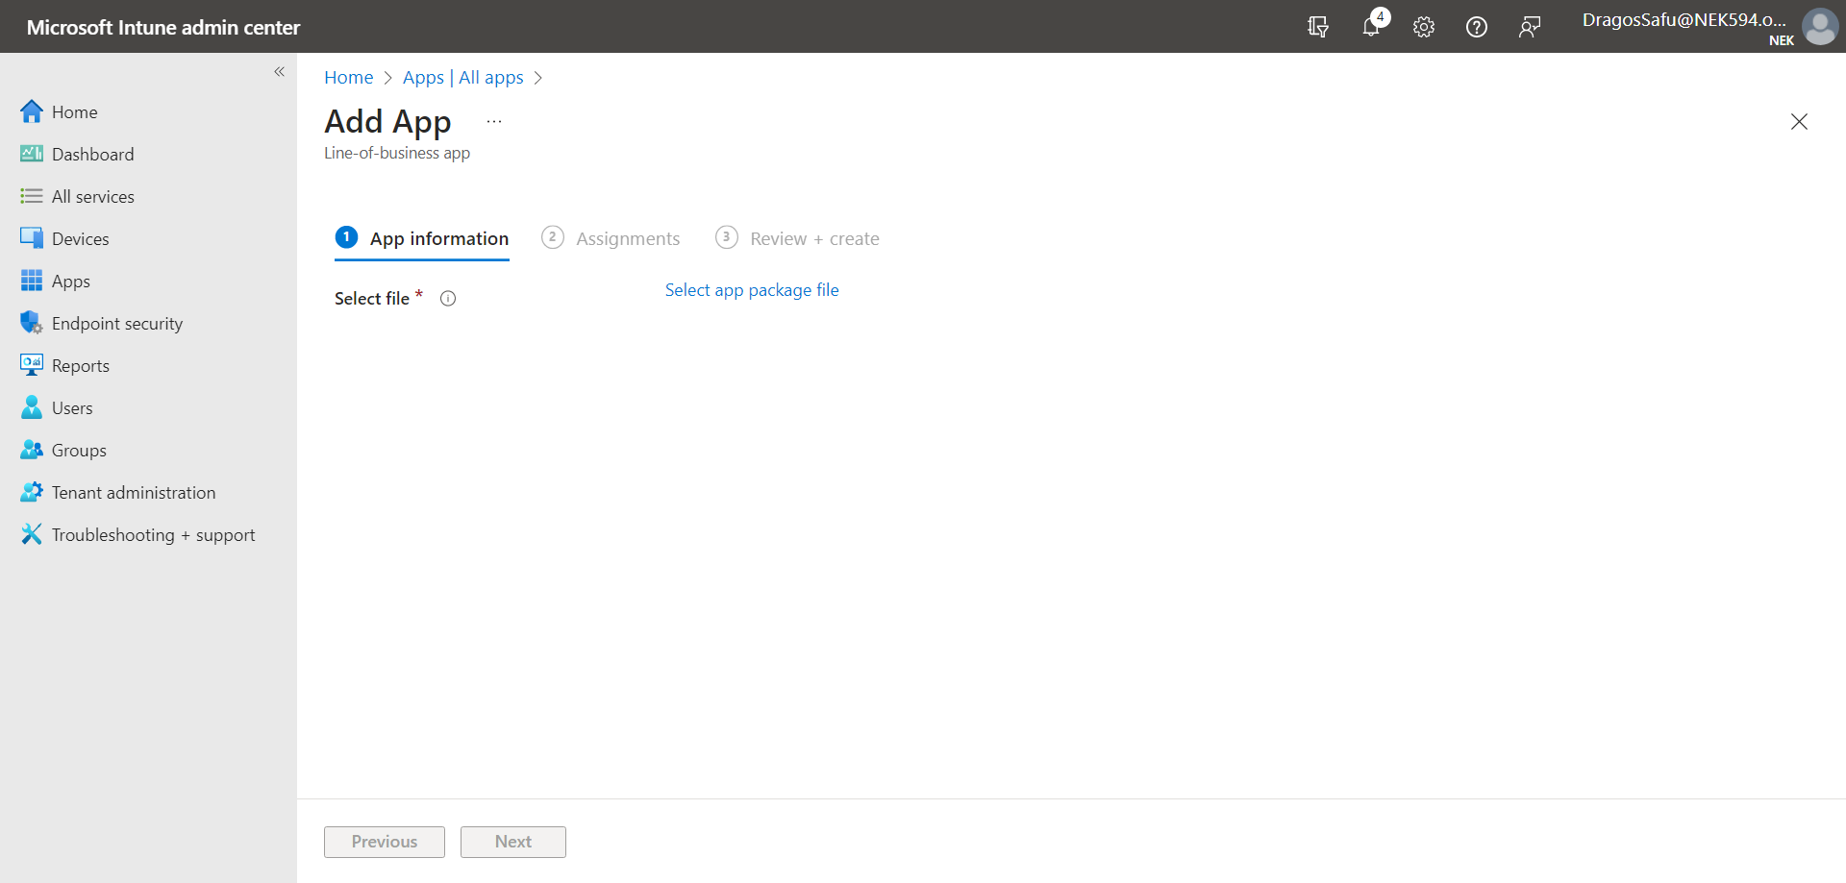Switch to App information step

coord(422,239)
